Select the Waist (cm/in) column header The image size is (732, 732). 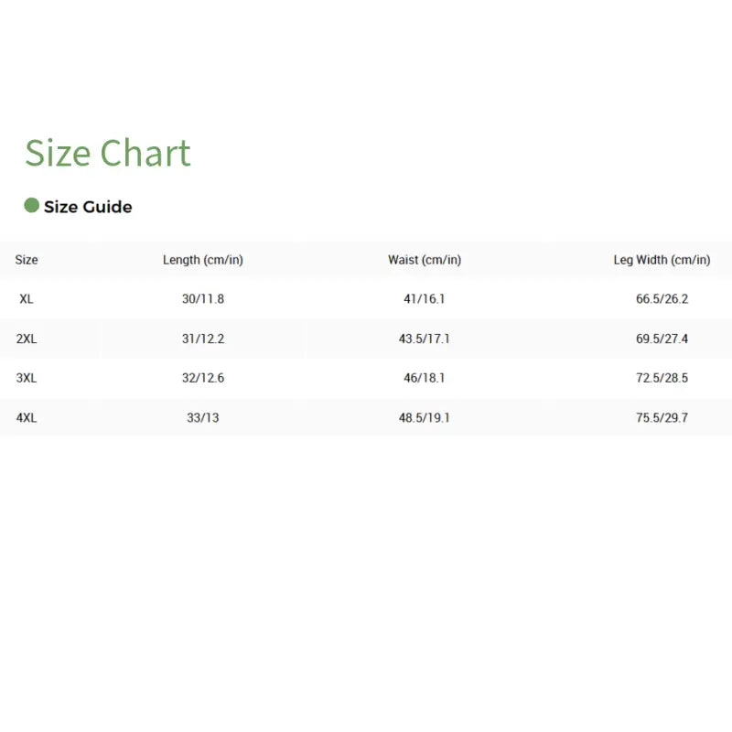pyautogui.click(x=425, y=260)
